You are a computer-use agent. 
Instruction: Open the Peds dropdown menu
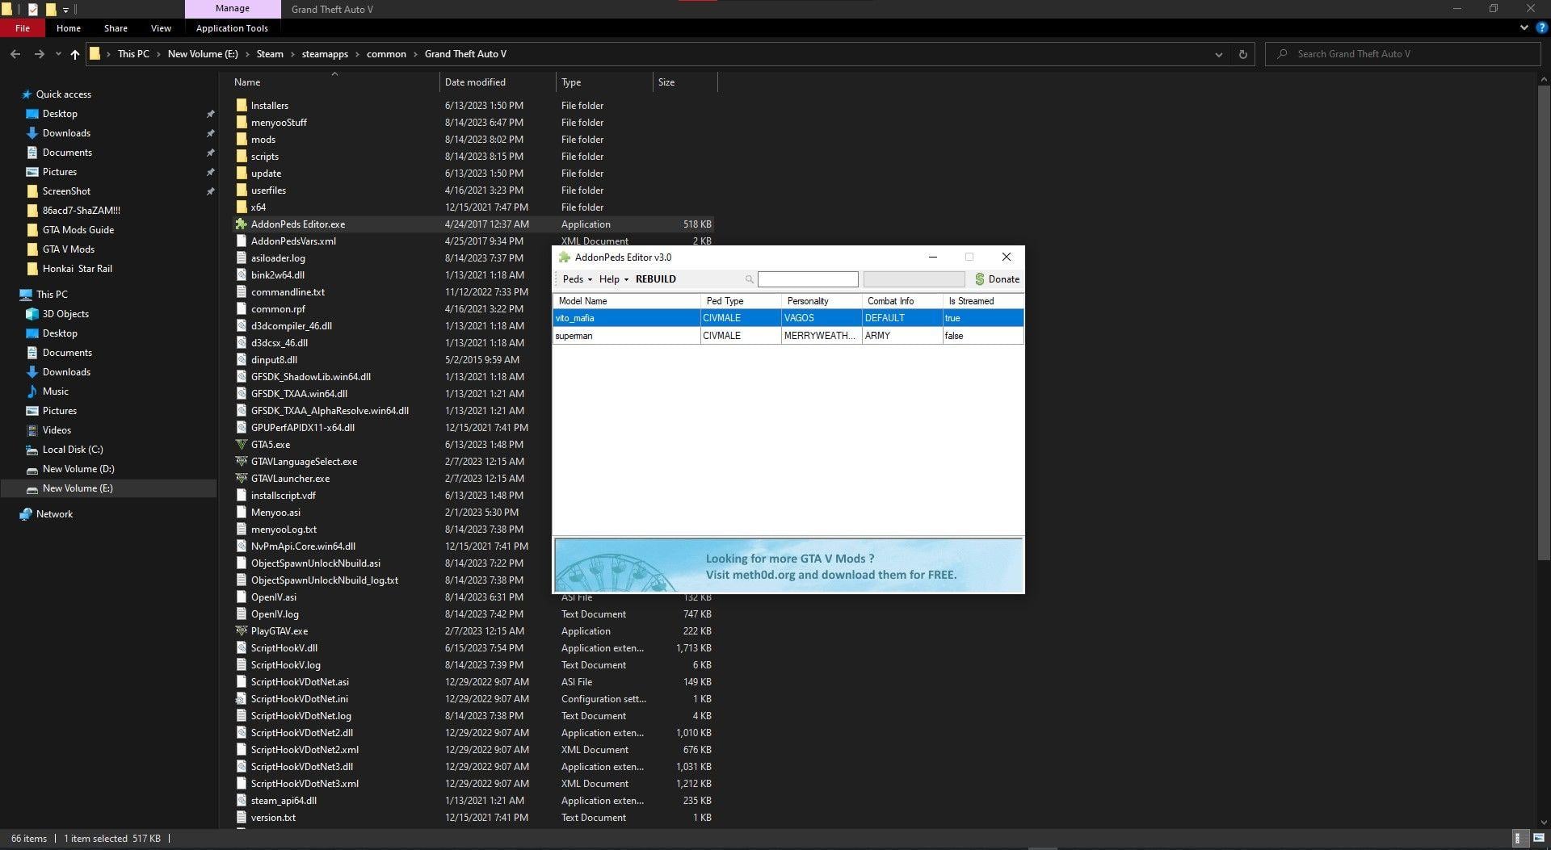(x=577, y=279)
